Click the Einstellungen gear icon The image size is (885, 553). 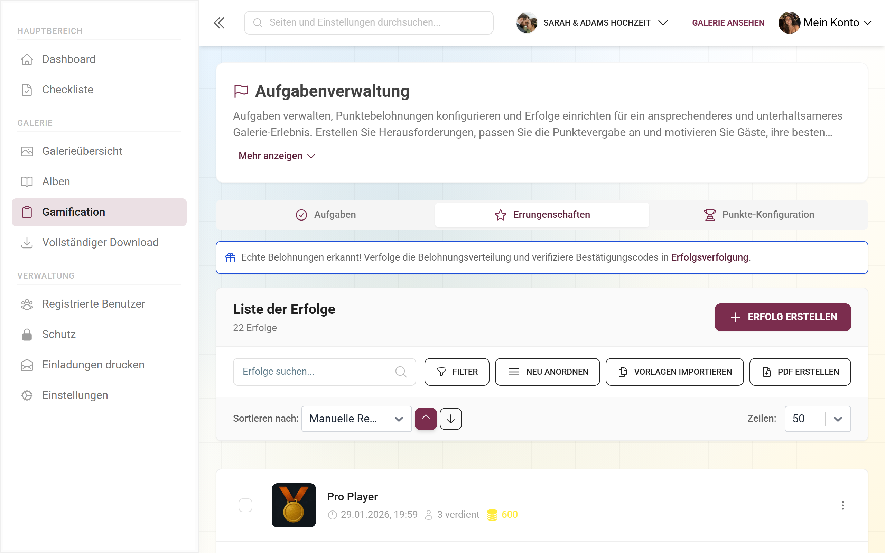tap(27, 395)
